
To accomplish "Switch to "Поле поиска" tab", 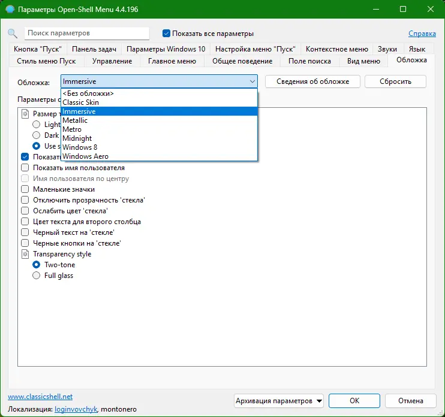I will pos(309,61).
